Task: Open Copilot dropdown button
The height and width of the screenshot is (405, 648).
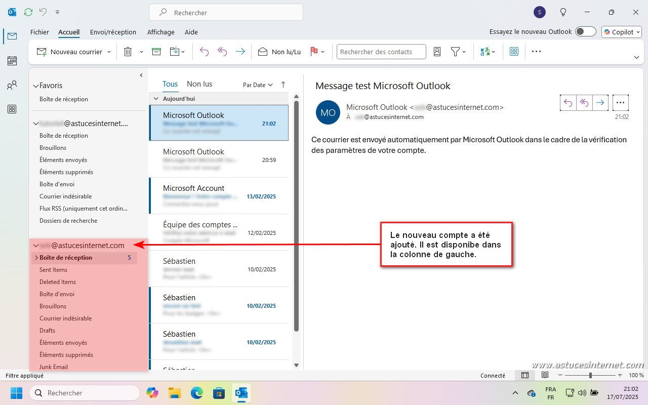Action: click(622, 32)
